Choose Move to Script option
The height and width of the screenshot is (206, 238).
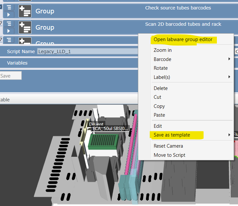(x=169, y=155)
